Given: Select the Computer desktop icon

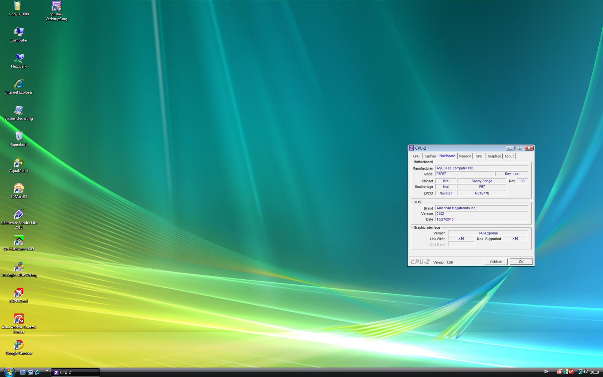Looking at the screenshot, I should [x=19, y=35].
